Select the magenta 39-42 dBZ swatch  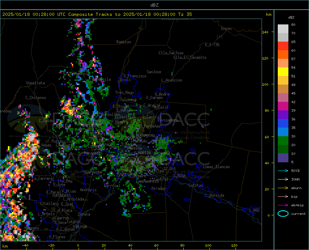coord(283,106)
